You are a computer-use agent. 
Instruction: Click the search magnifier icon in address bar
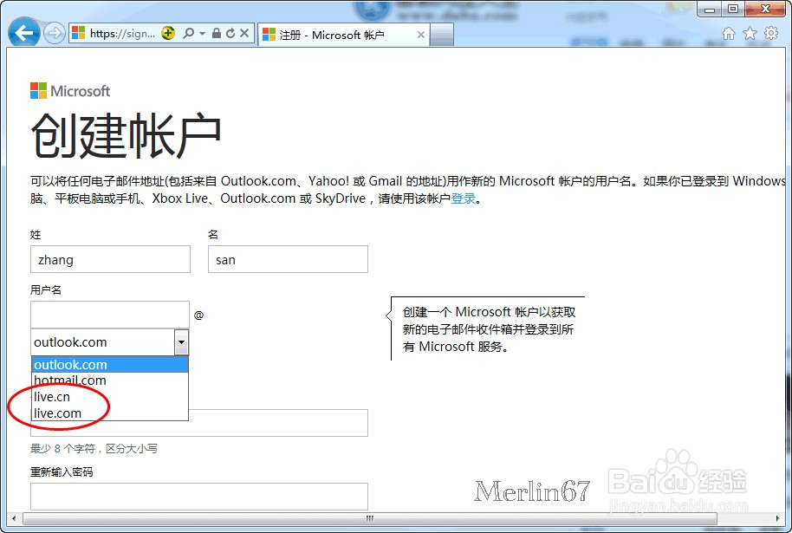188,33
